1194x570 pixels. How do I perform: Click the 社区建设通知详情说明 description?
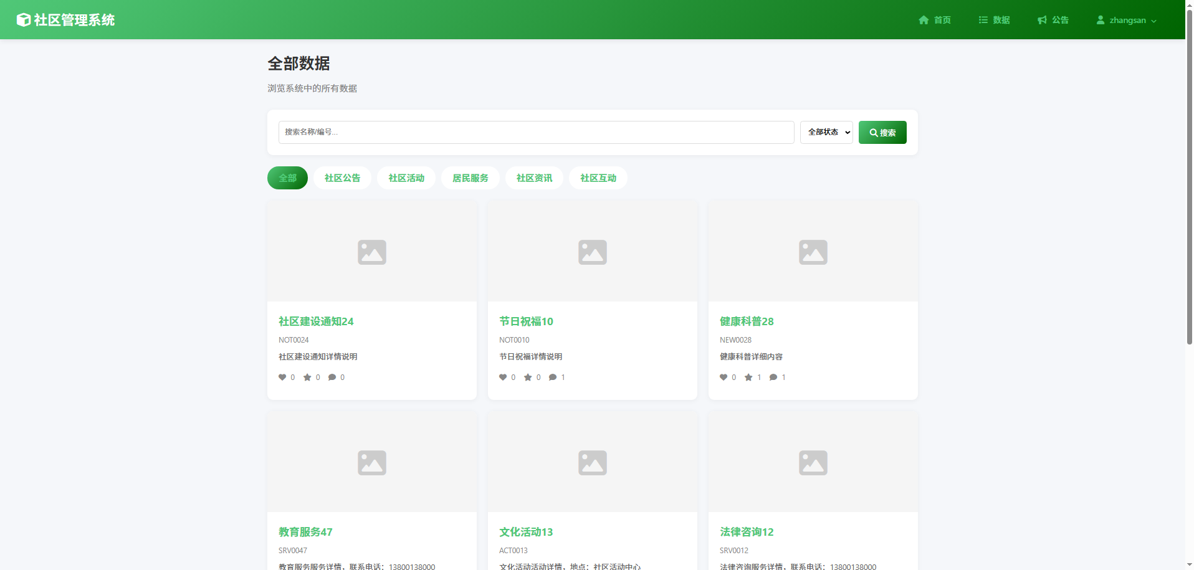318,357
